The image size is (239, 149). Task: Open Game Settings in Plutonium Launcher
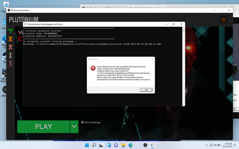click(x=91, y=122)
